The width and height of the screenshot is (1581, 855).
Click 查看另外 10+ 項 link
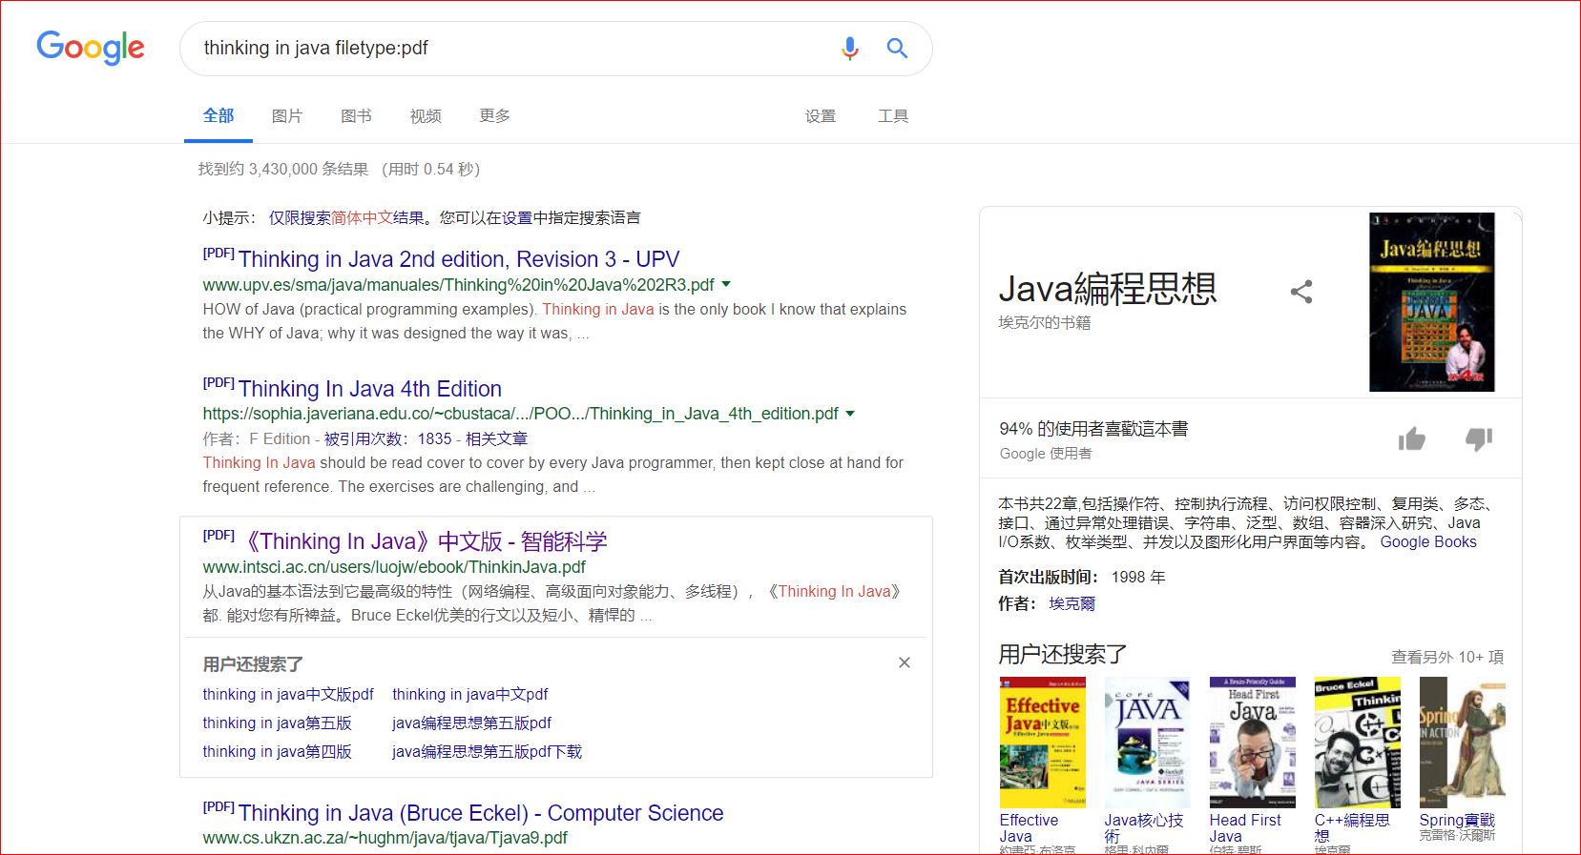(1447, 657)
